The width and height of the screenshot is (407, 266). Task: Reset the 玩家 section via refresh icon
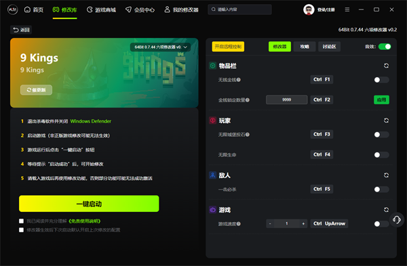(386, 120)
